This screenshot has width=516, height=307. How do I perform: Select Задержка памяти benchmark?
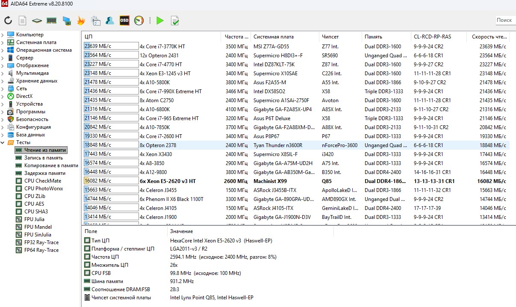[x=45, y=173]
